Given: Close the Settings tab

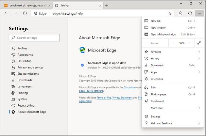Looking at the screenshot, I should (x=100, y=6).
